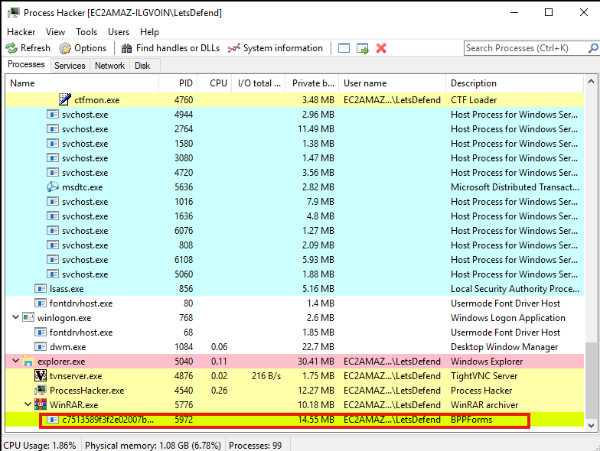Viewport: 600px width, 451px height.
Task: Click icon of fontdrvhost.exe PID 68
Action: (x=41, y=332)
